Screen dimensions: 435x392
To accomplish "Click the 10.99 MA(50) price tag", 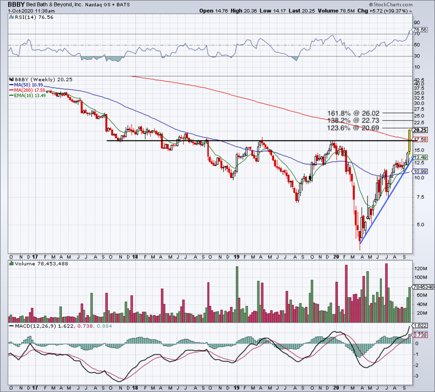I will pos(420,172).
